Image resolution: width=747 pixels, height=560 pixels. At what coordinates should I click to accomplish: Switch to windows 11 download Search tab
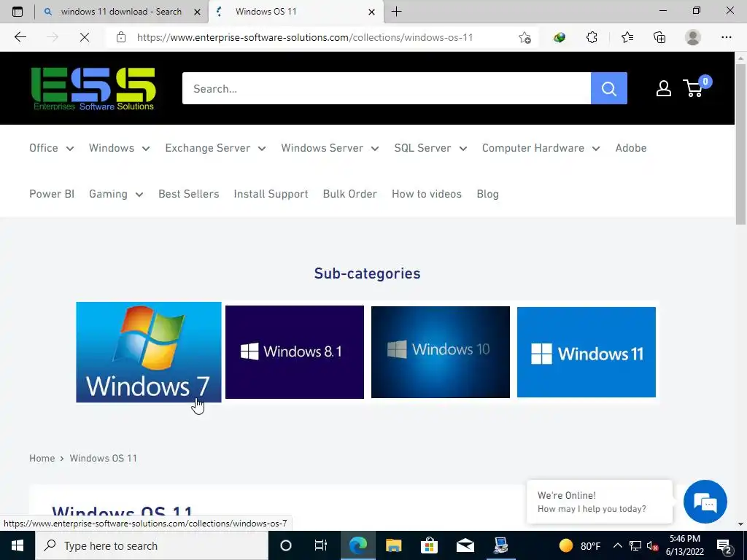click(x=121, y=12)
